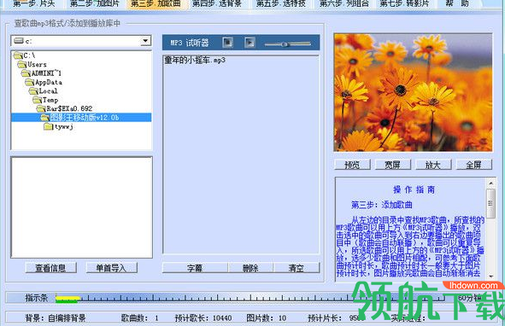
Task: Click folder icon beside tywwj
Action: (49, 126)
